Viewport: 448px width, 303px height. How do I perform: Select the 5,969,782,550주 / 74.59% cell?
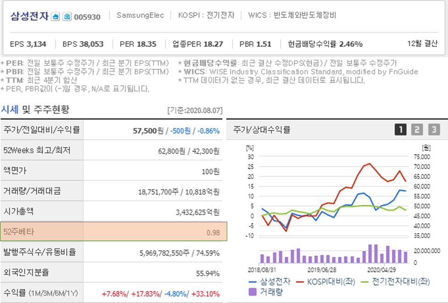pyautogui.click(x=179, y=253)
